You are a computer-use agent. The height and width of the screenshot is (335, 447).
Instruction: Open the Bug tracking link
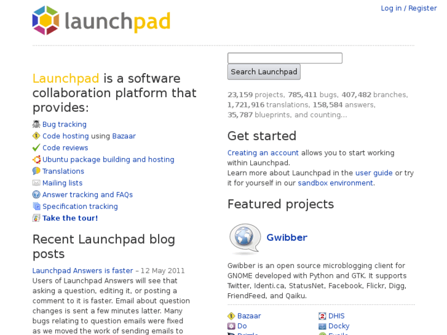pyautogui.click(x=65, y=124)
